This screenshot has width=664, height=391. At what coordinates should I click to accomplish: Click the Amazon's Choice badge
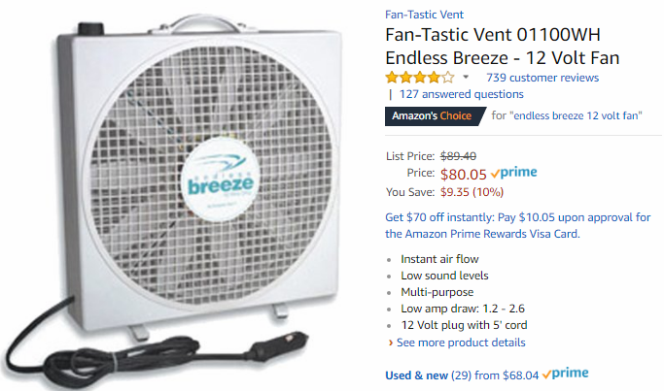point(435,115)
